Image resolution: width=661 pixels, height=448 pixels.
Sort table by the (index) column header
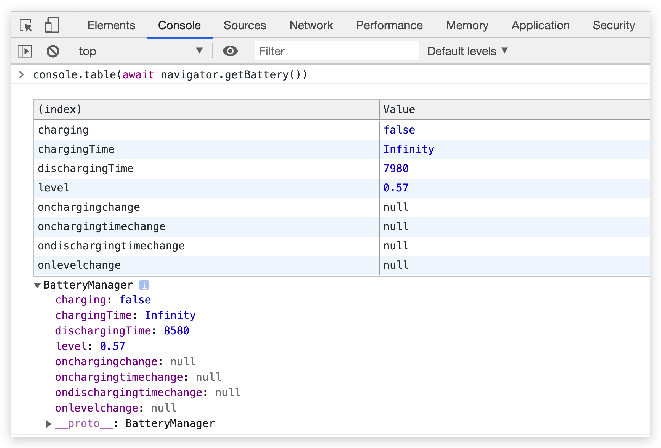tap(206, 110)
